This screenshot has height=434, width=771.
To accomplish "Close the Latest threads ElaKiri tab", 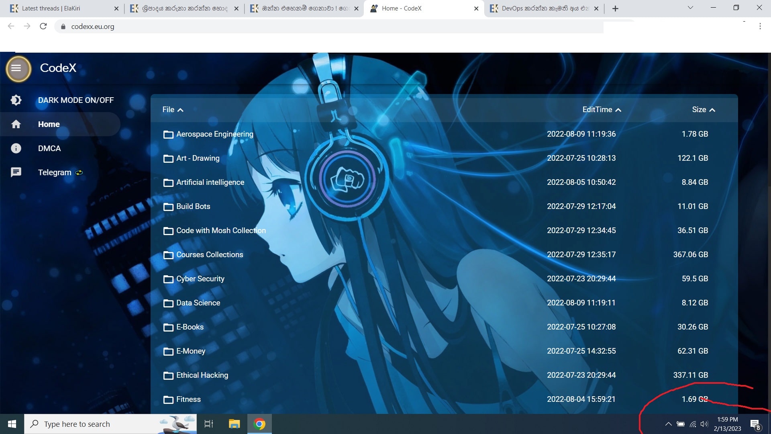I will (x=116, y=8).
